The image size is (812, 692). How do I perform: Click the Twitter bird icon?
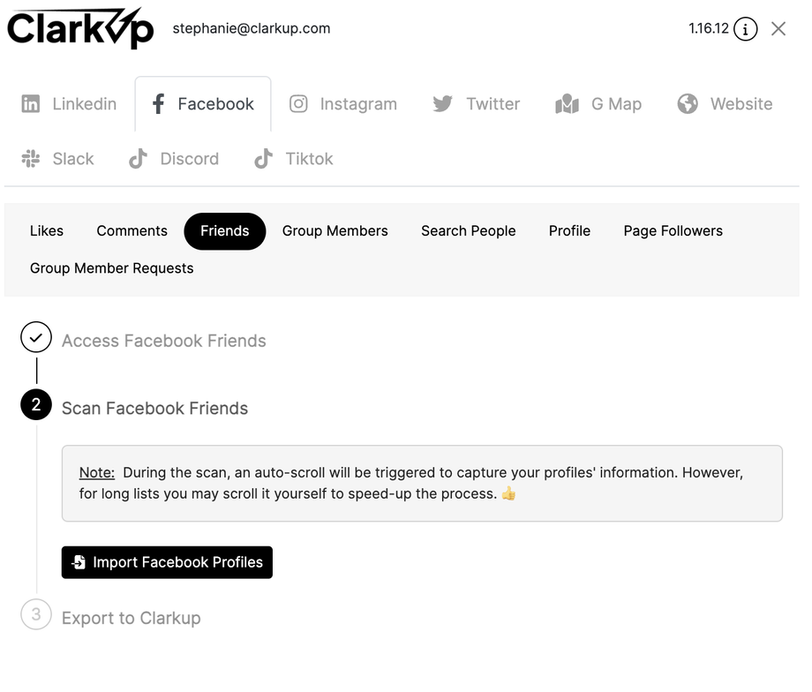pos(442,104)
